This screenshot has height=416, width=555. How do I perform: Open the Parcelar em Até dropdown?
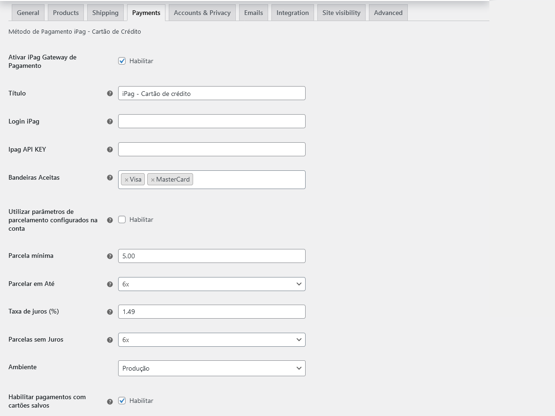212,284
